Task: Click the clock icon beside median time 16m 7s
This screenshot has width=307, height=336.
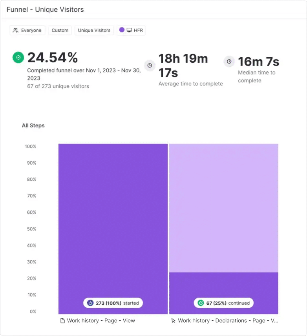Action: (x=229, y=62)
